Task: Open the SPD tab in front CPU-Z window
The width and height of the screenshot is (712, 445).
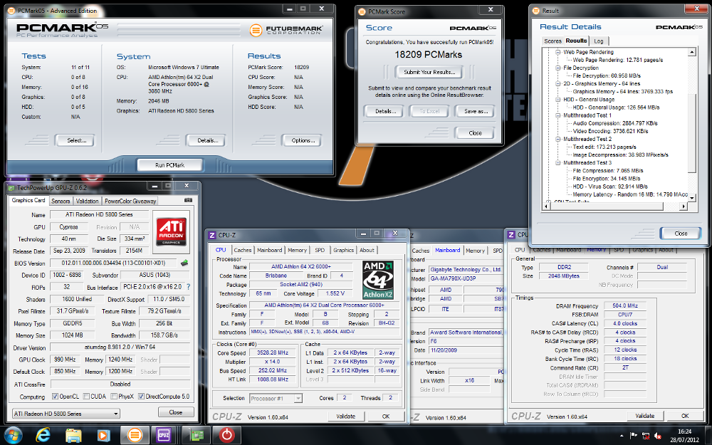Action: 320,250
